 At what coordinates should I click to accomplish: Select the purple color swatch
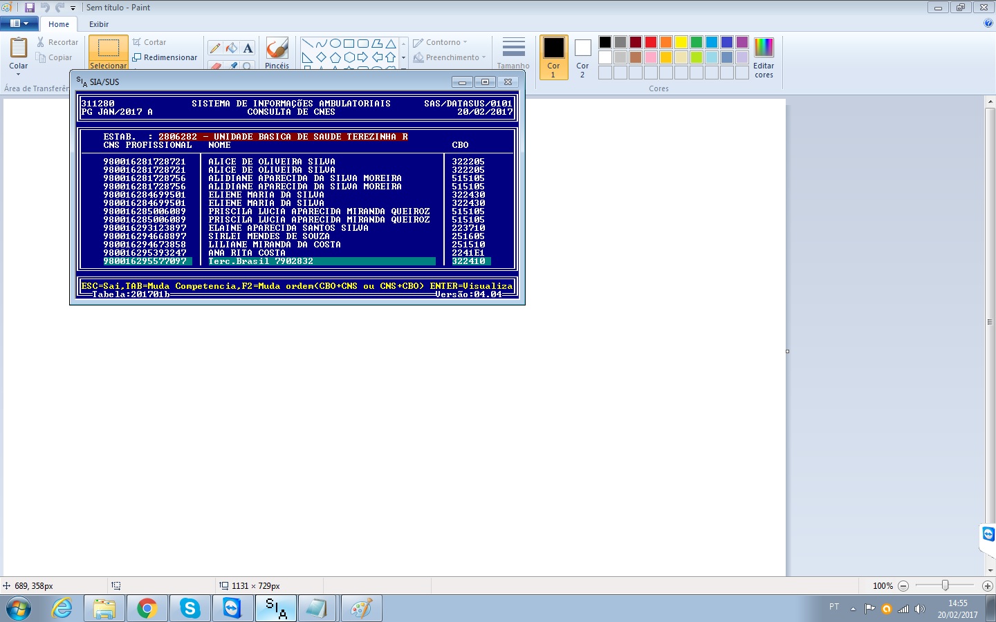coord(742,42)
